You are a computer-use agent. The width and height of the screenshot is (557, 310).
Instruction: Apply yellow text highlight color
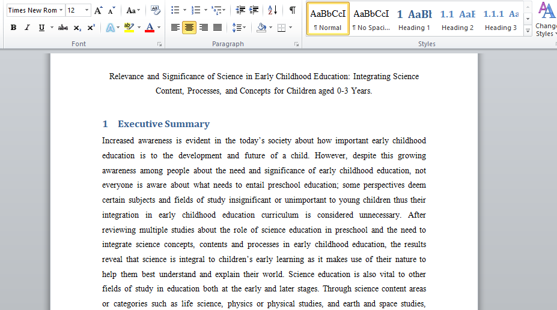(x=129, y=28)
